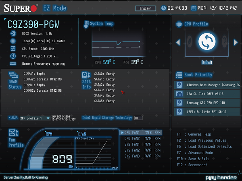Click the PCH 39°C temperature reading

133,62
